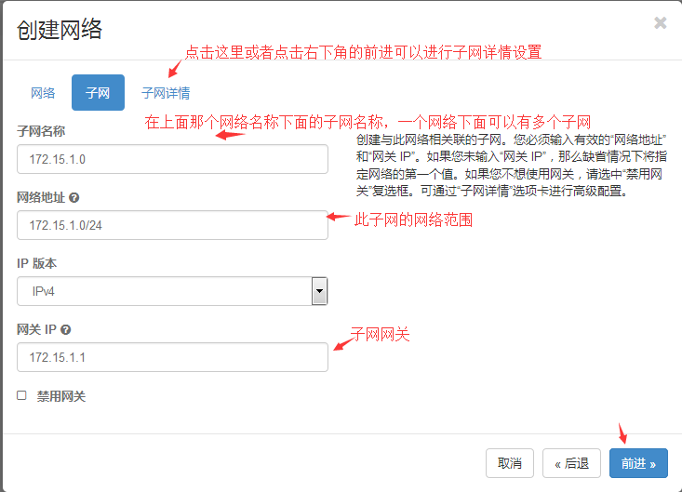Proceed using the 前进 » button

(638, 462)
